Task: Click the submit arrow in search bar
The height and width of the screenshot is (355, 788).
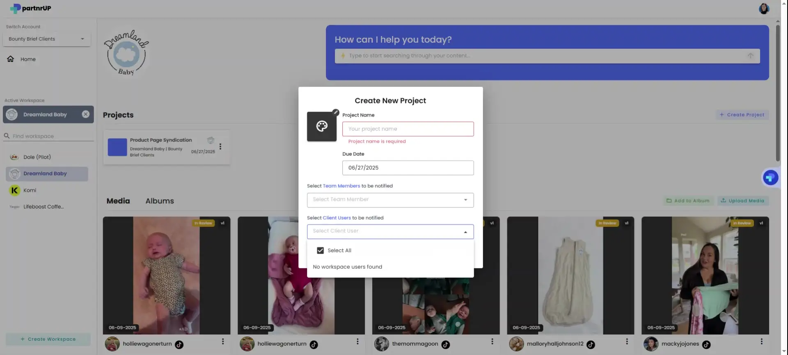Action: (750, 56)
